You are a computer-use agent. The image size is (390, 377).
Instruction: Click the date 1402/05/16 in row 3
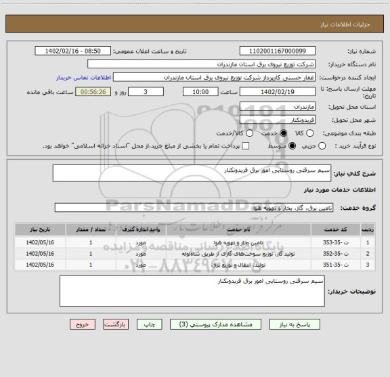pos(40,265)
